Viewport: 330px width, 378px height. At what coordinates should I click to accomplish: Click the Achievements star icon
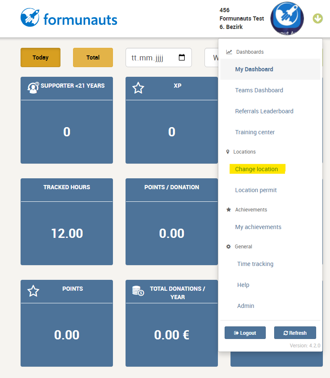(x=229, y=209)
